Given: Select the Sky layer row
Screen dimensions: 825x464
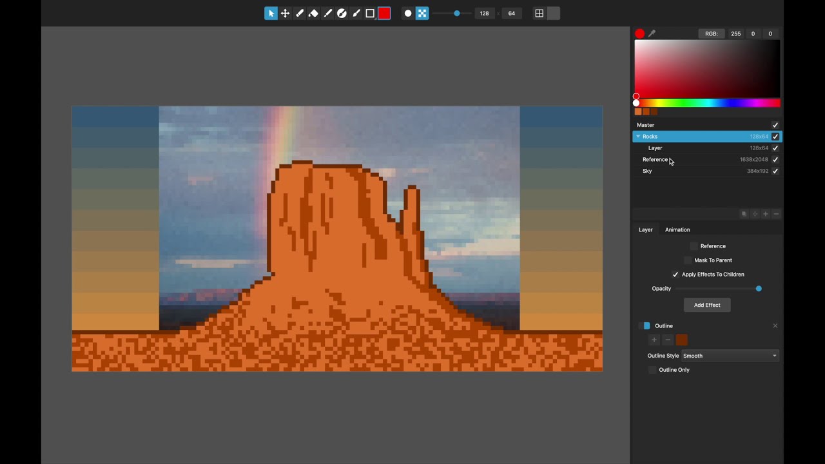Looking at the screenshot, I should [x=707, y=171].
